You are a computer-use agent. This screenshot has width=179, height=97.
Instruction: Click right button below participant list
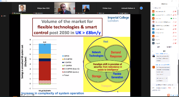point(169,47)
